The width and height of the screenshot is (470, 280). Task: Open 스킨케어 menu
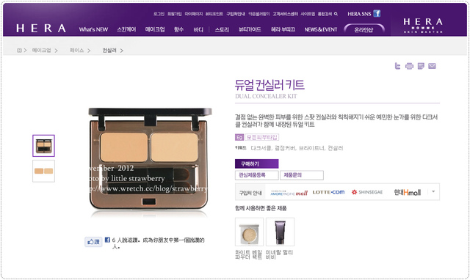coord(126,29)
